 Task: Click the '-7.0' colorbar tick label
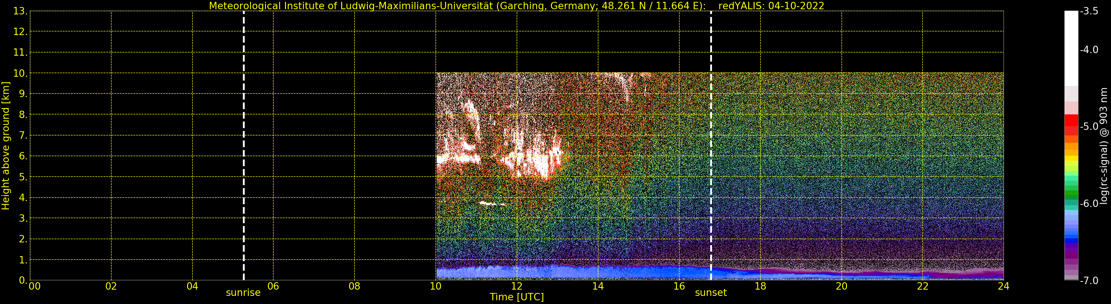pyautogui.click(x=1090, y=281)
